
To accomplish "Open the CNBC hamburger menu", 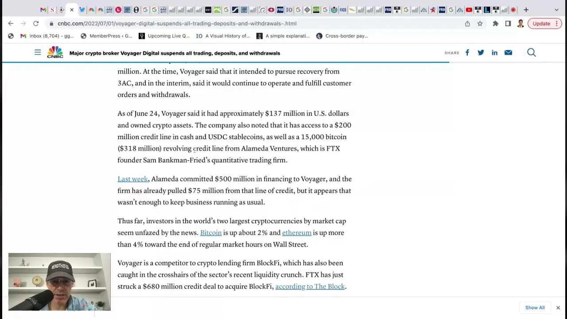I will 38,52.
